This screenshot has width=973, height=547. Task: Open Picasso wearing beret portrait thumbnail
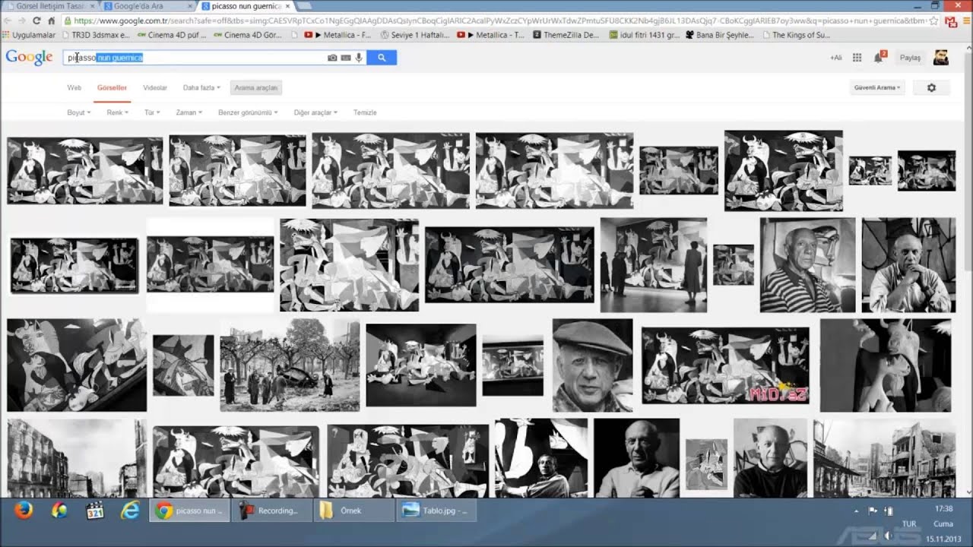tap(592, 365)
